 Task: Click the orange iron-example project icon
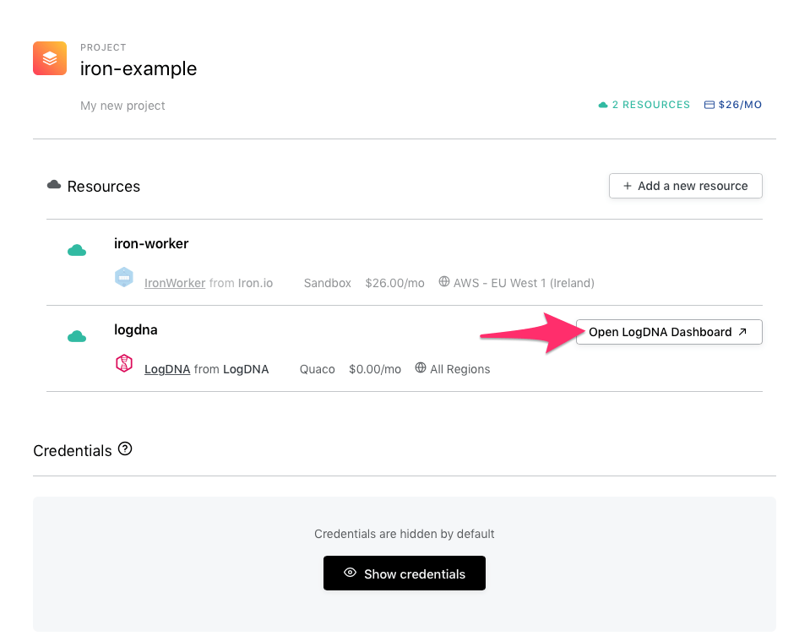point(50,58)
